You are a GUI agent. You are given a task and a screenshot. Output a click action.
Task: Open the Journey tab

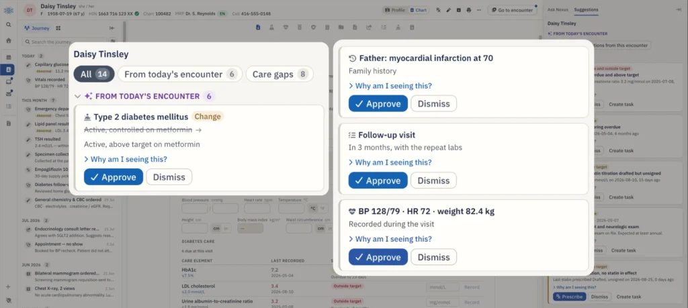tap(37, 28)
